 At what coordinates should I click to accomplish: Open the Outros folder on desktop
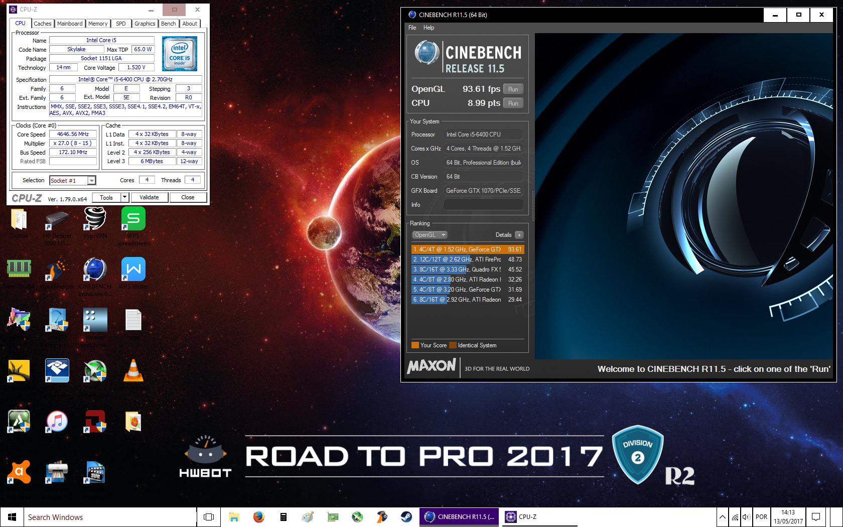19,220
